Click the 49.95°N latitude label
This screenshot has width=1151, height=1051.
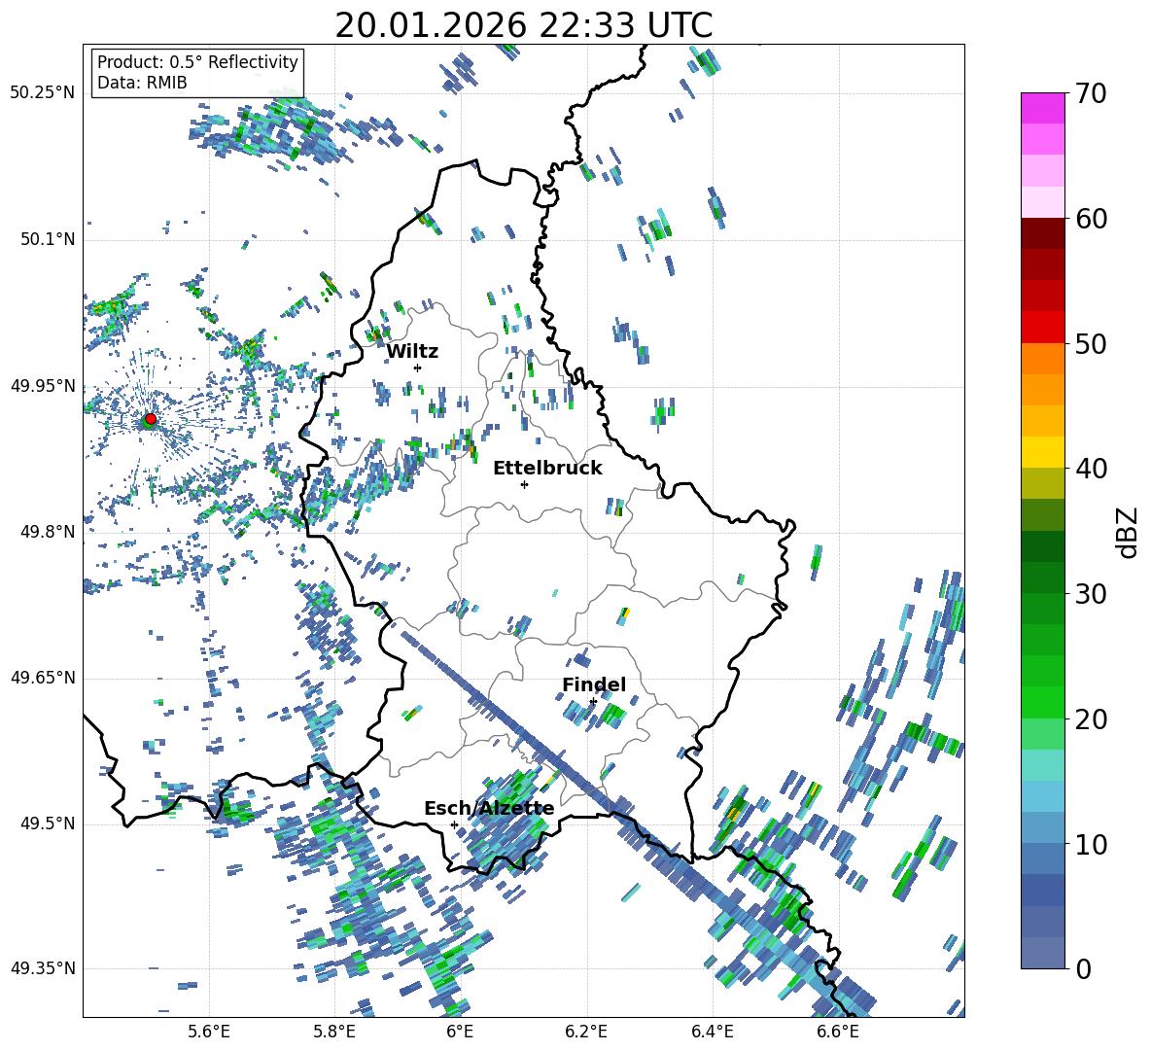click(42, 385)
